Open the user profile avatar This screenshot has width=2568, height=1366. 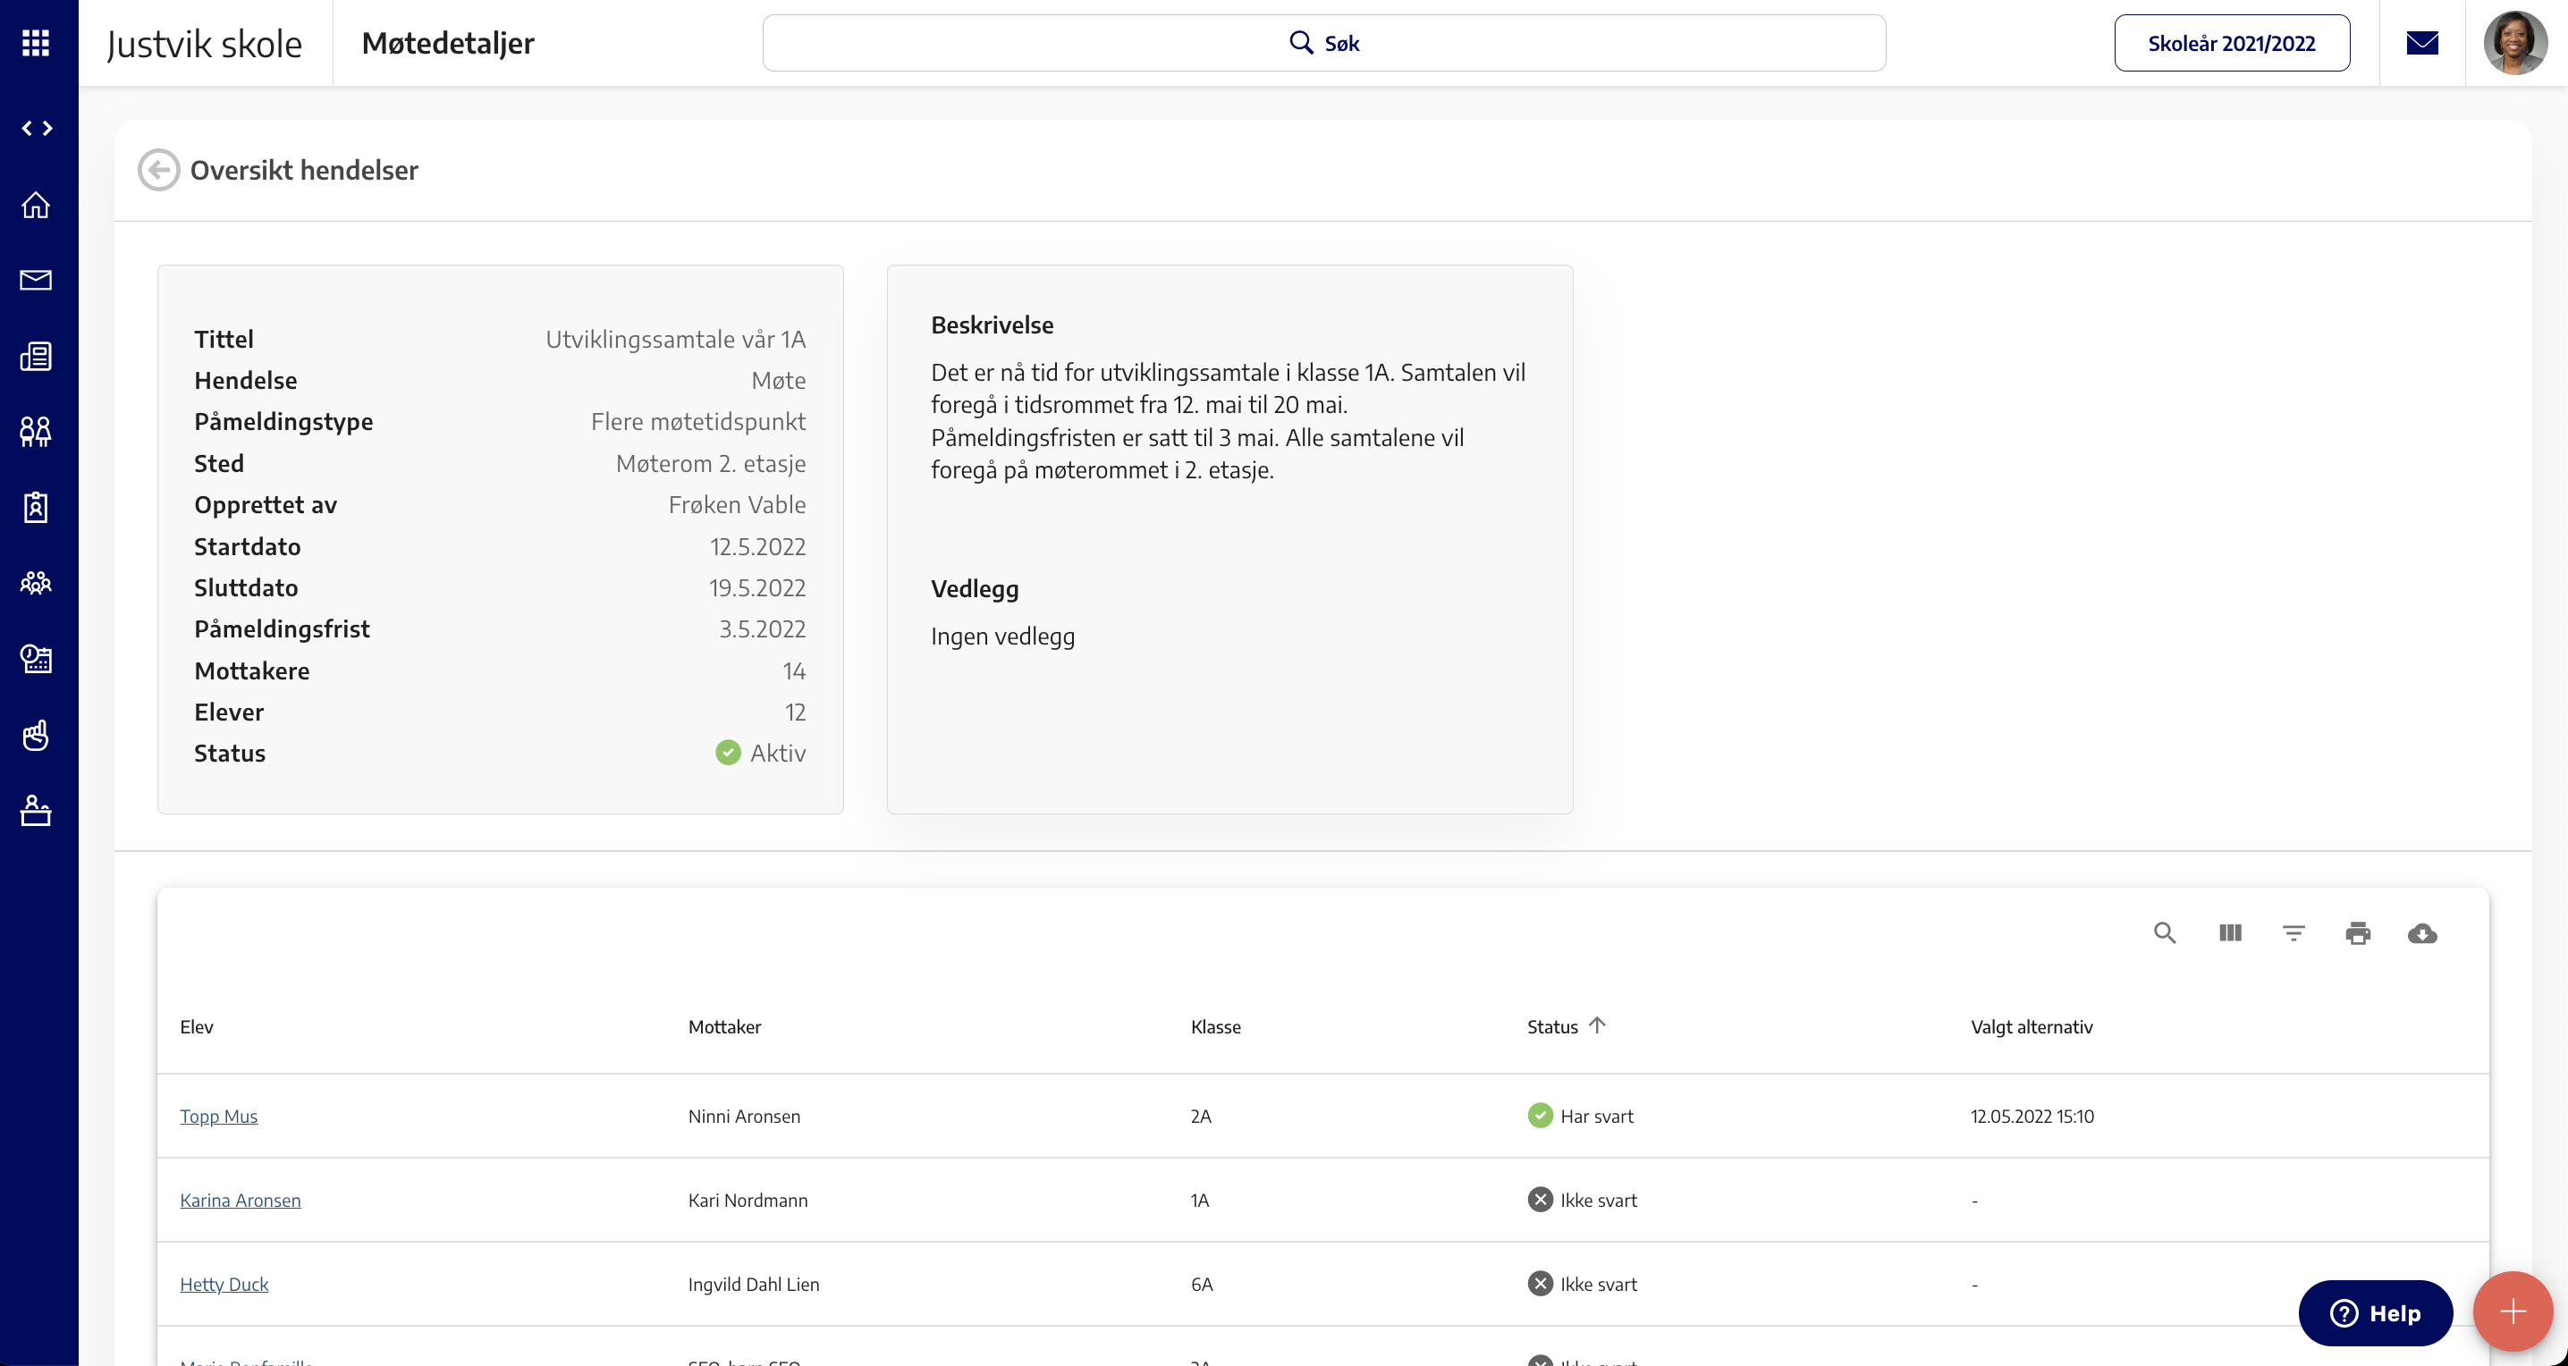pyautogui.click(x=2515, y=43)
